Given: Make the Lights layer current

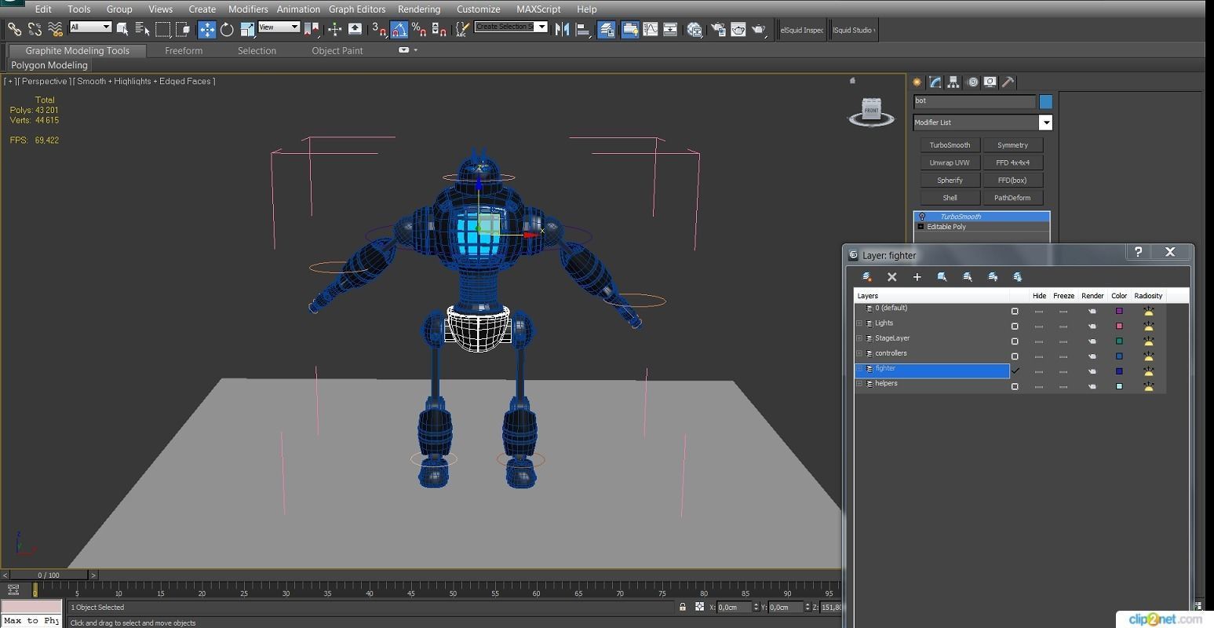Looking at the screenshot, I should [1015, 326].
